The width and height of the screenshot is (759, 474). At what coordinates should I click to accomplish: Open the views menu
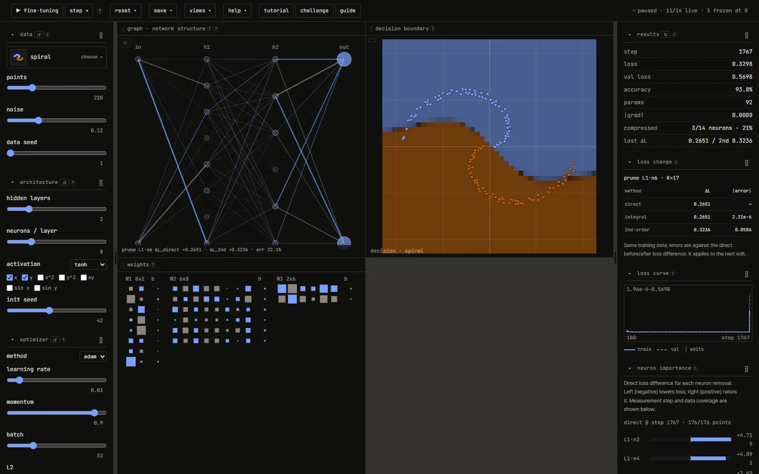coord(200,10)
